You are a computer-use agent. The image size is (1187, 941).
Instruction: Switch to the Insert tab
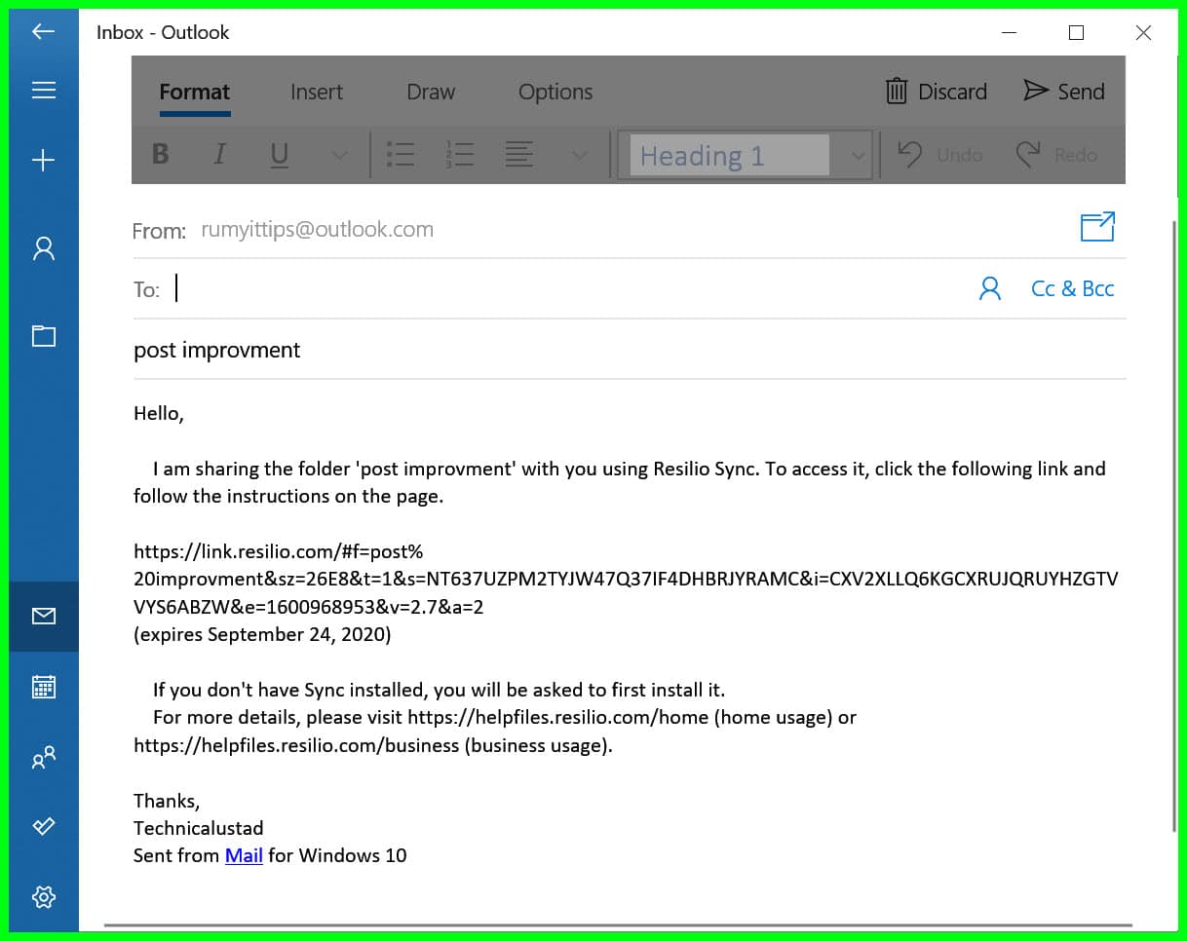pyautogui.click(x=317, y=92)
